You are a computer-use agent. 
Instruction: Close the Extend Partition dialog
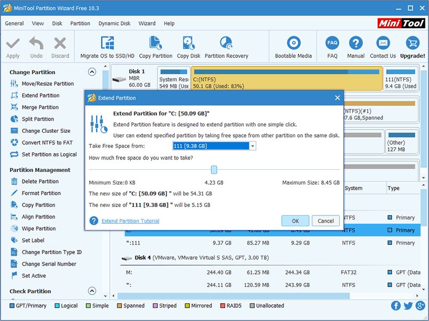(337, 98)
